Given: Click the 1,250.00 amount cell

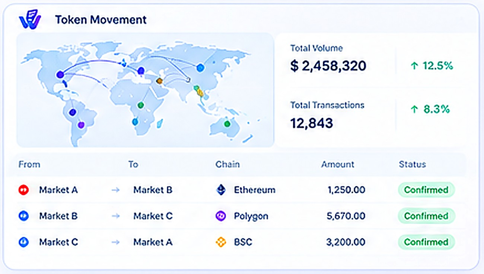Looking at the screenshot, I should [346, 190].
